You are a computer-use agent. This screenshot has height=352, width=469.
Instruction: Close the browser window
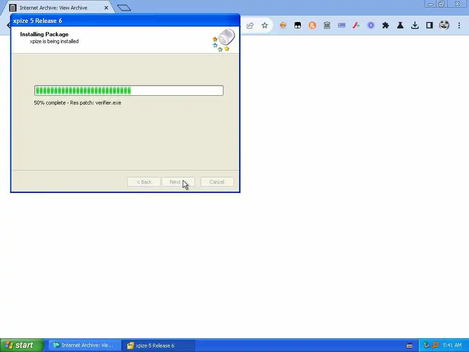[x=458, y=4]
